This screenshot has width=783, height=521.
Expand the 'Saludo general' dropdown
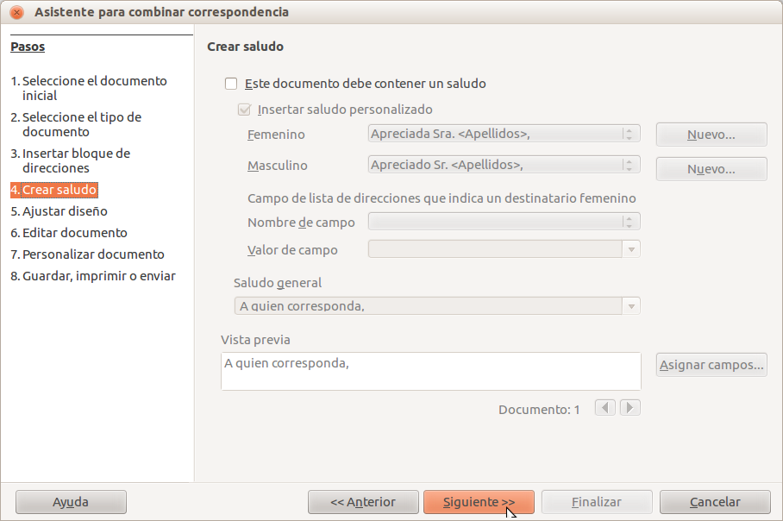click(x=631, y=306)
